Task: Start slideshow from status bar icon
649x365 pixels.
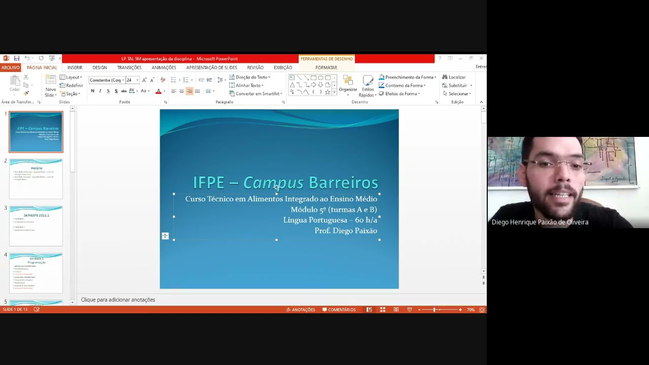Action: coord(410,310)
